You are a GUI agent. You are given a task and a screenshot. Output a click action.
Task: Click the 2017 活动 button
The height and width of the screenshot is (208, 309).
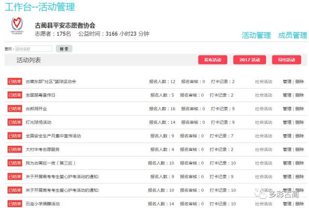tap(250, 60)
